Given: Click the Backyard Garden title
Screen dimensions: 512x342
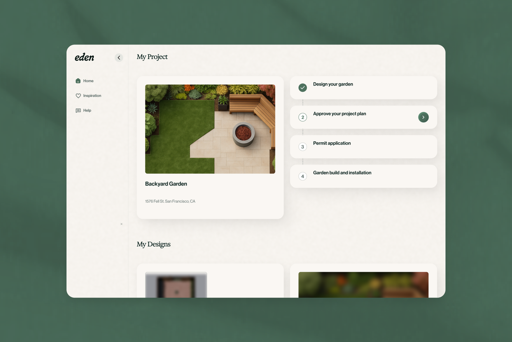Looking at the screenshot, I should point(166,184).
